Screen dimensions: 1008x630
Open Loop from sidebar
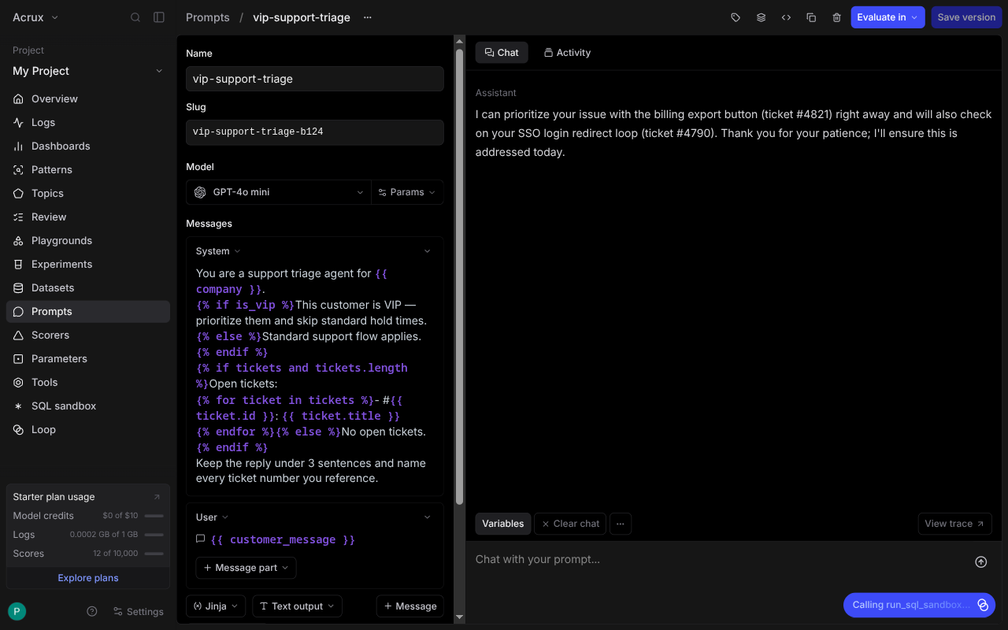coord(88,430)
